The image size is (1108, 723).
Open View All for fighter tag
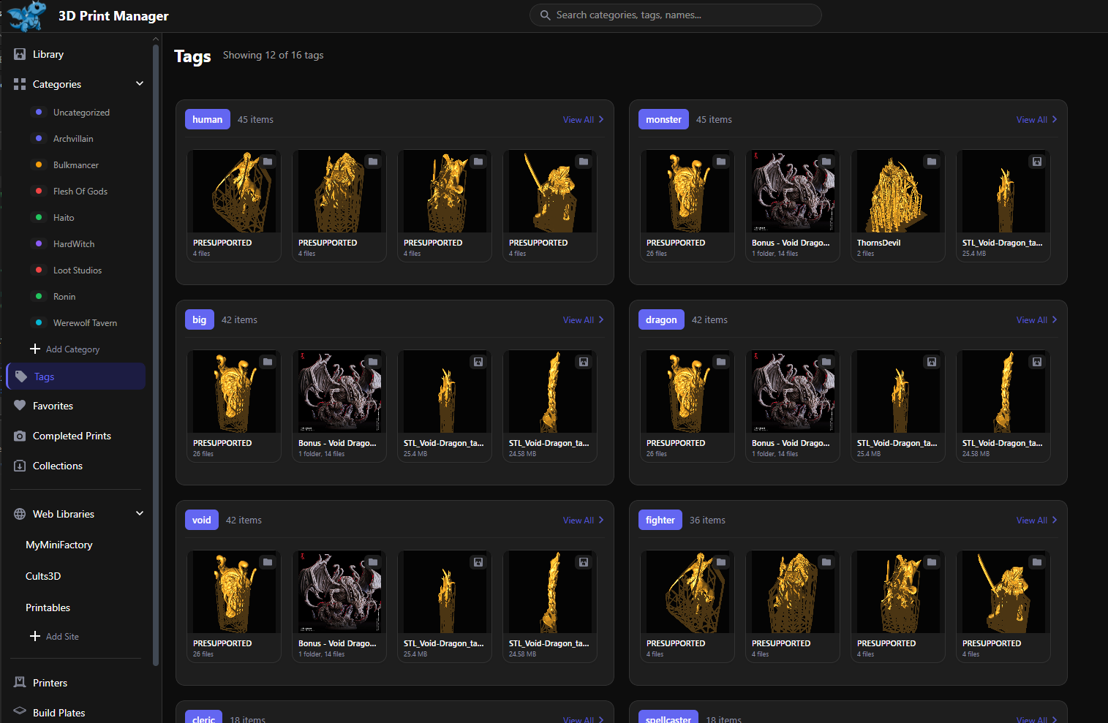pos(1037,520)
